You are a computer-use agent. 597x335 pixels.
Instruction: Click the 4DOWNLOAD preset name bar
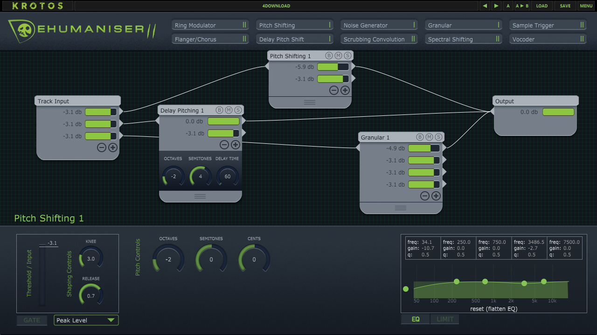coord(276,6)
